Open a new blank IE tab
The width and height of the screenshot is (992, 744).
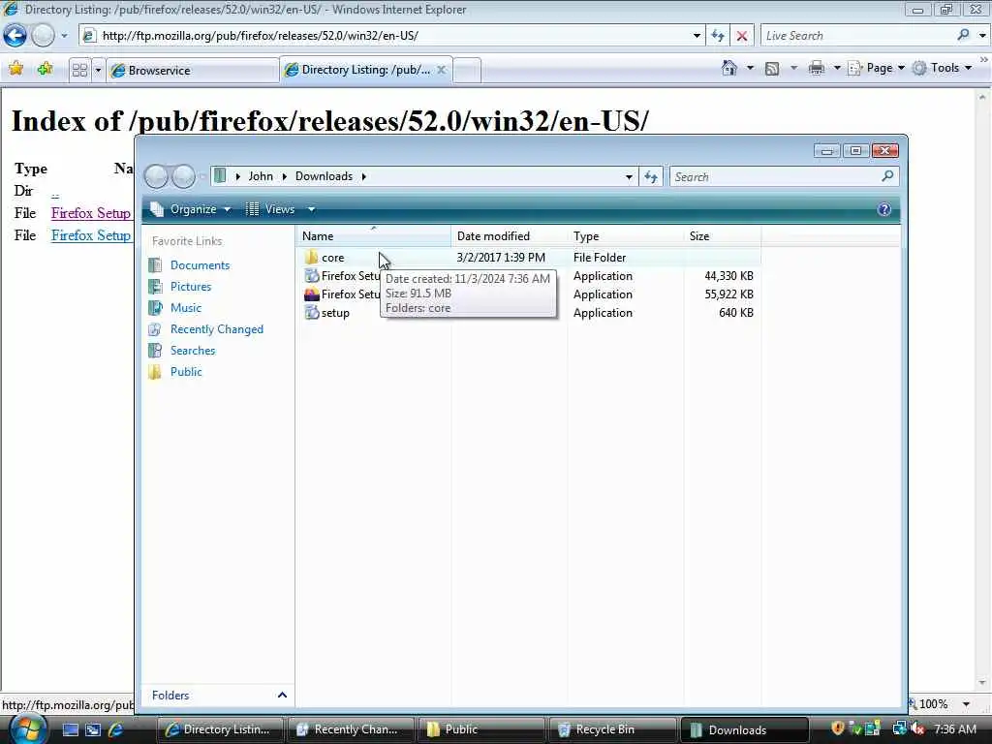(467, 70)
